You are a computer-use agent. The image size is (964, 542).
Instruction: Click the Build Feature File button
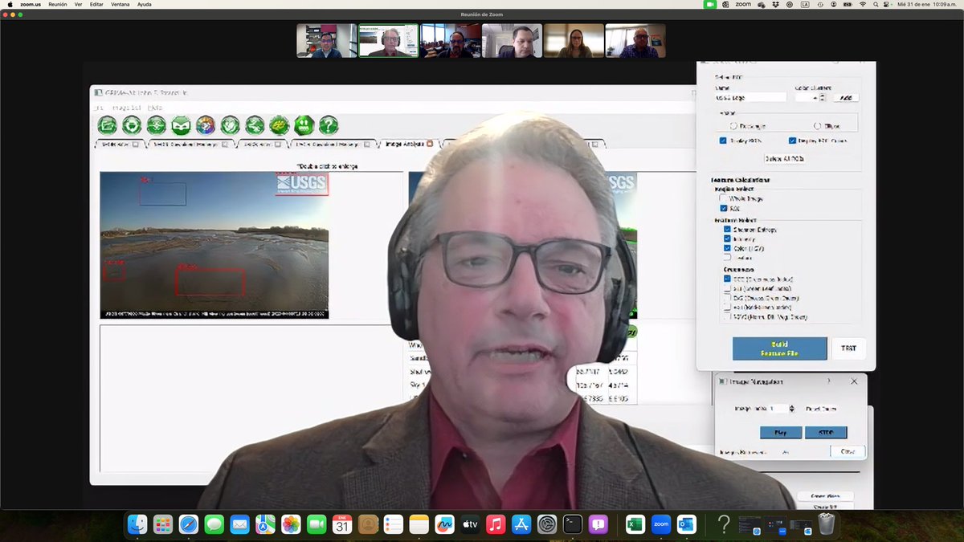779,348
